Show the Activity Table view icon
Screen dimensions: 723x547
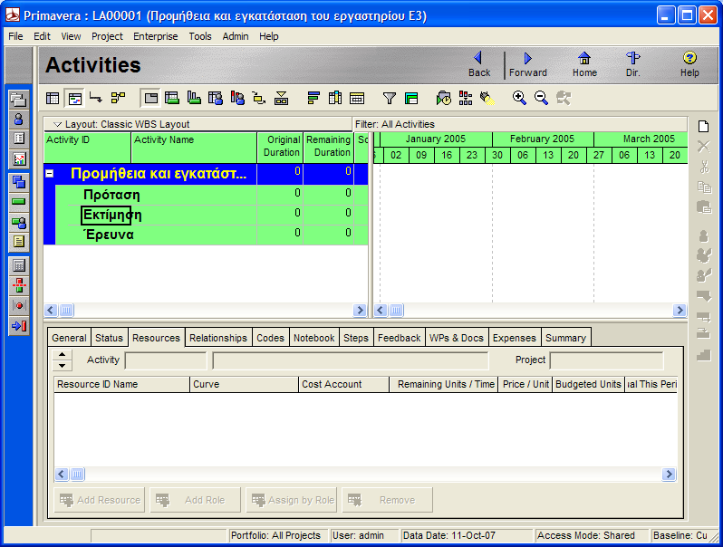pos(53,98)
